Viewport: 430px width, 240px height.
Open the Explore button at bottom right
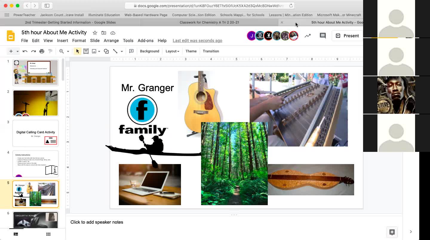[392, 232]
